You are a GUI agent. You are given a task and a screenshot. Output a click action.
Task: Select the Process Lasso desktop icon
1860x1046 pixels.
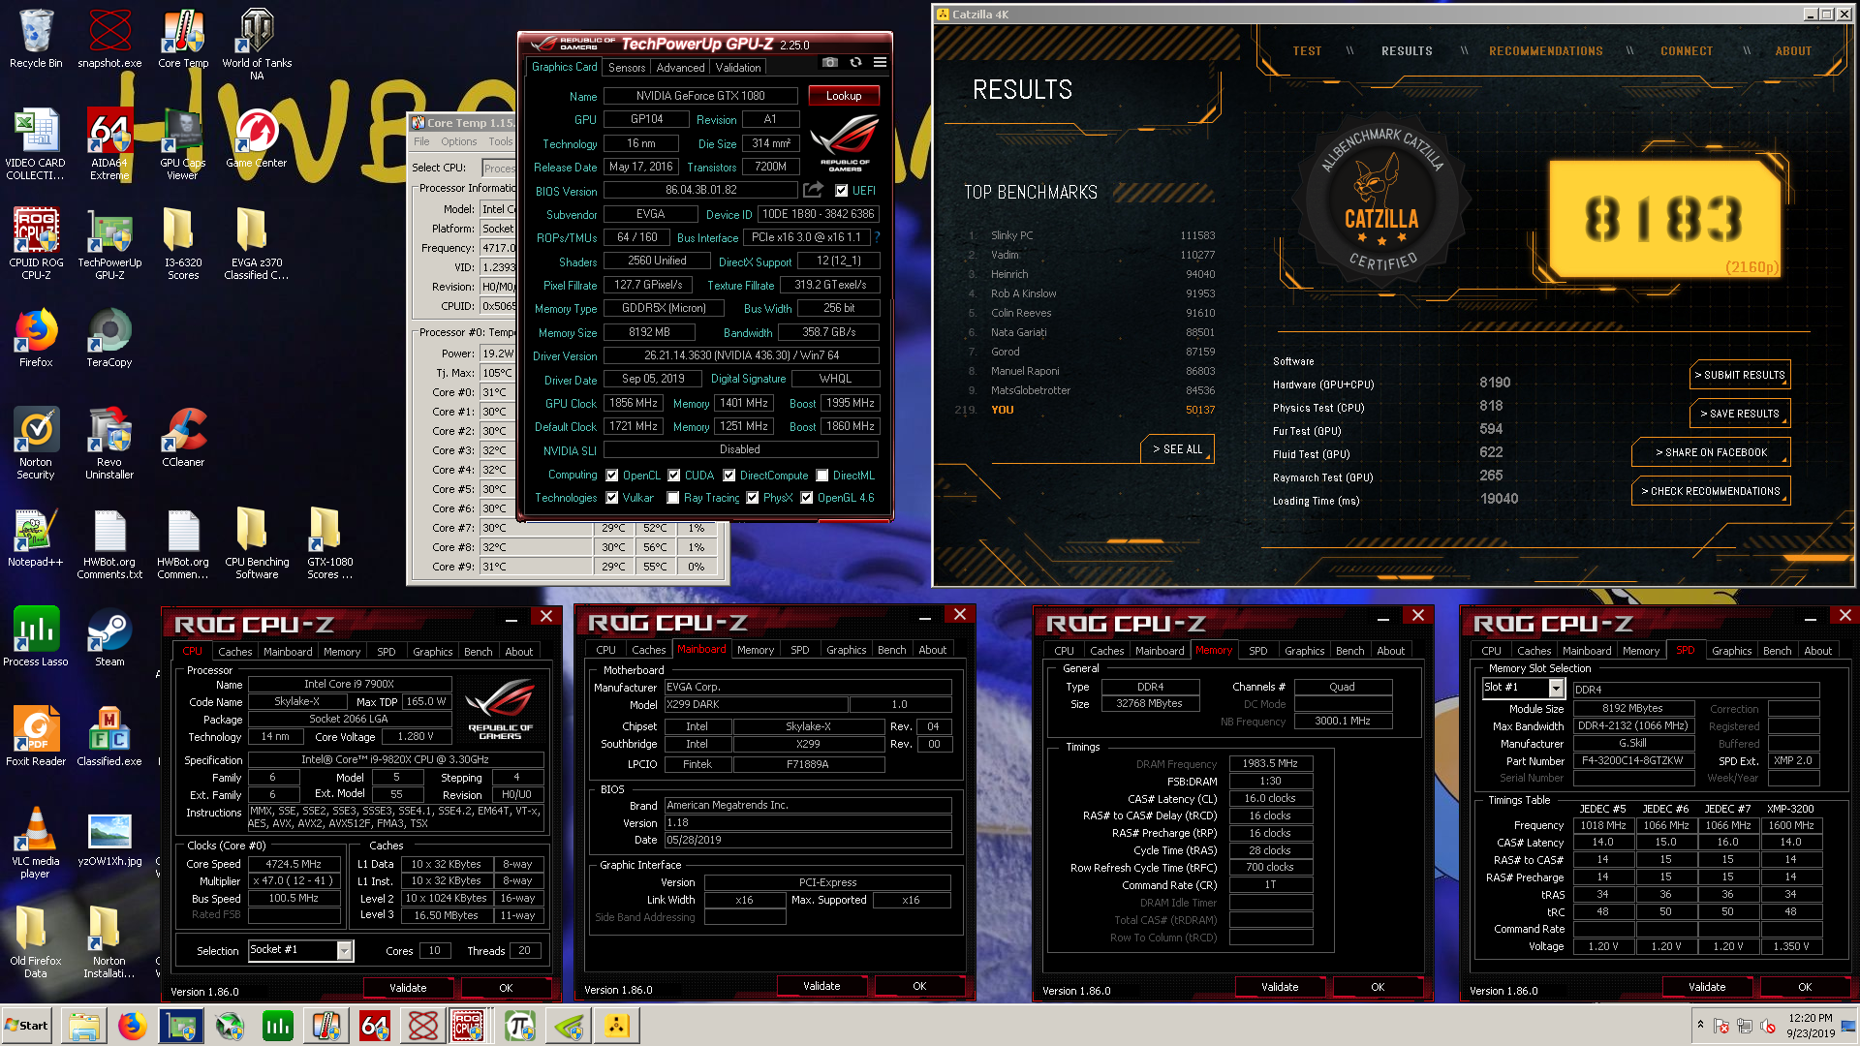pos(36,637)
